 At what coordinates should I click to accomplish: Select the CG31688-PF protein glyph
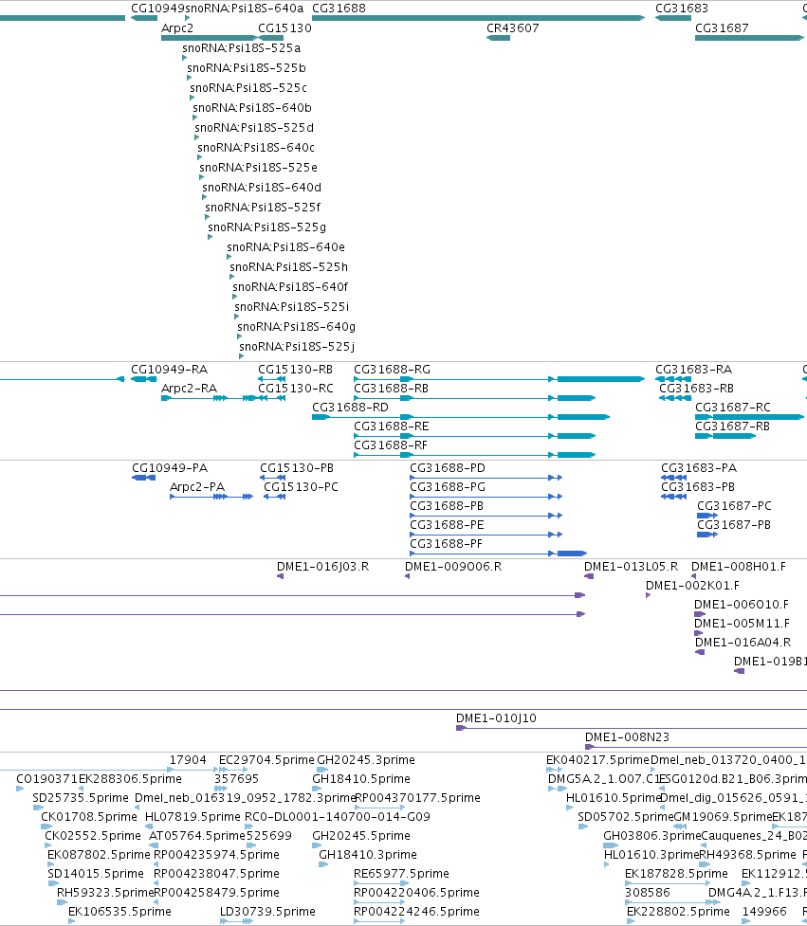(498, 554)
